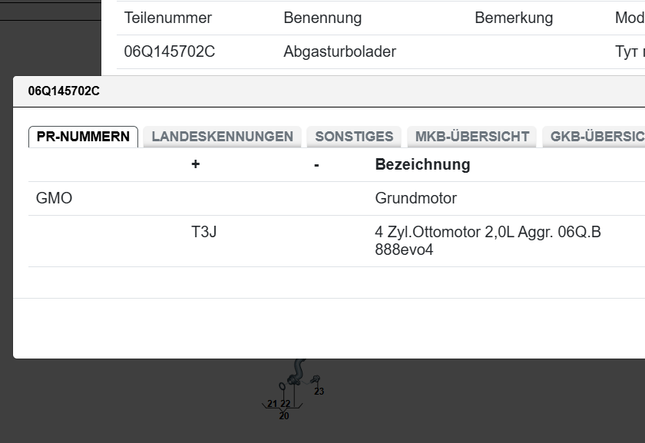
Task: Switch to the LANDESKENNUNGEN tab
Action: 222,137
